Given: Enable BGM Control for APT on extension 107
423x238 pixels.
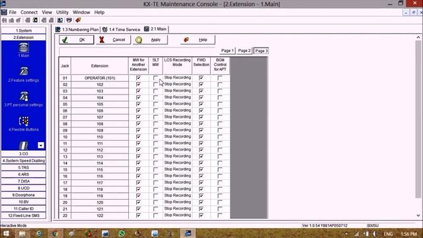Looking at the screenshot, I should [220, 117].
